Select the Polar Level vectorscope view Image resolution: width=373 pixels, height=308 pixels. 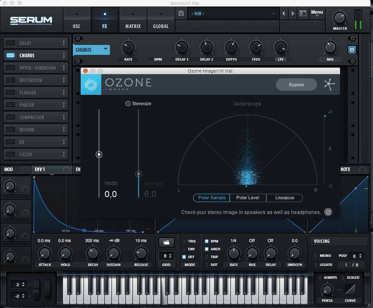click(x=248, y=198)
